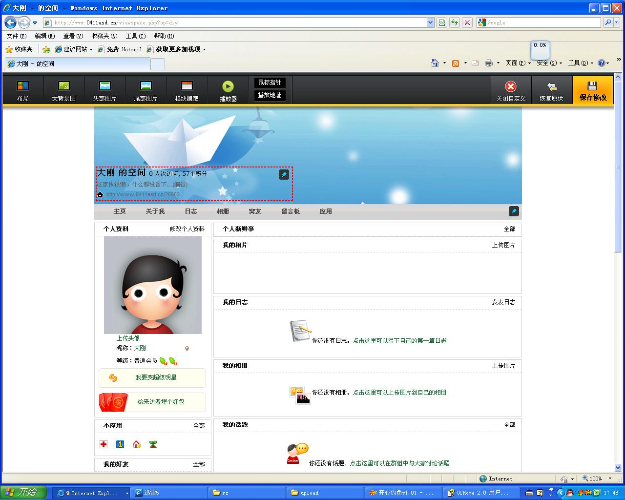
Task: Switch to 窝友 navigation tab
Action: (255, 211)
